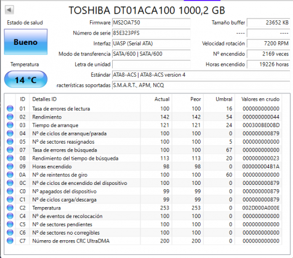Click raw value 000000004B1A
The height and width of the screenshot is (258, 293).
coord(261,166)
